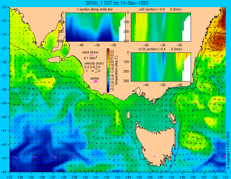
Task: Open the temperature section inset plot
Action: click(95, 27)
